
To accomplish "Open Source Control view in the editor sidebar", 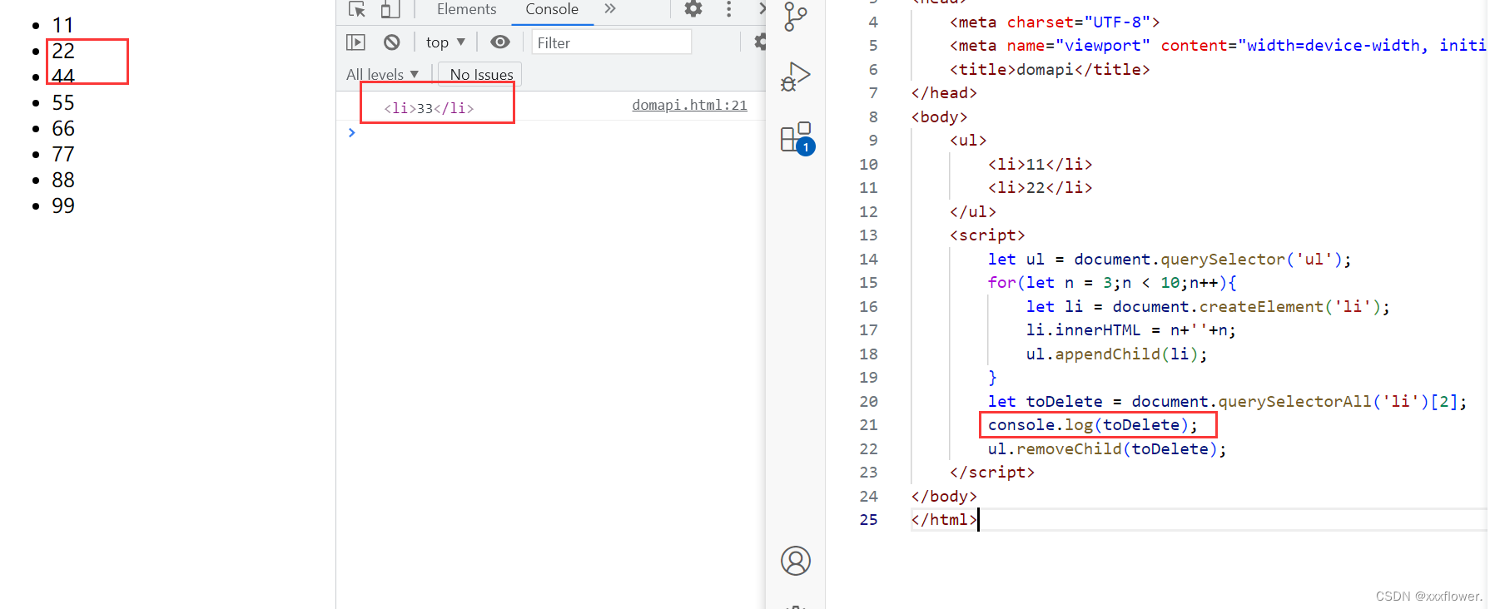I will point(796,17).
